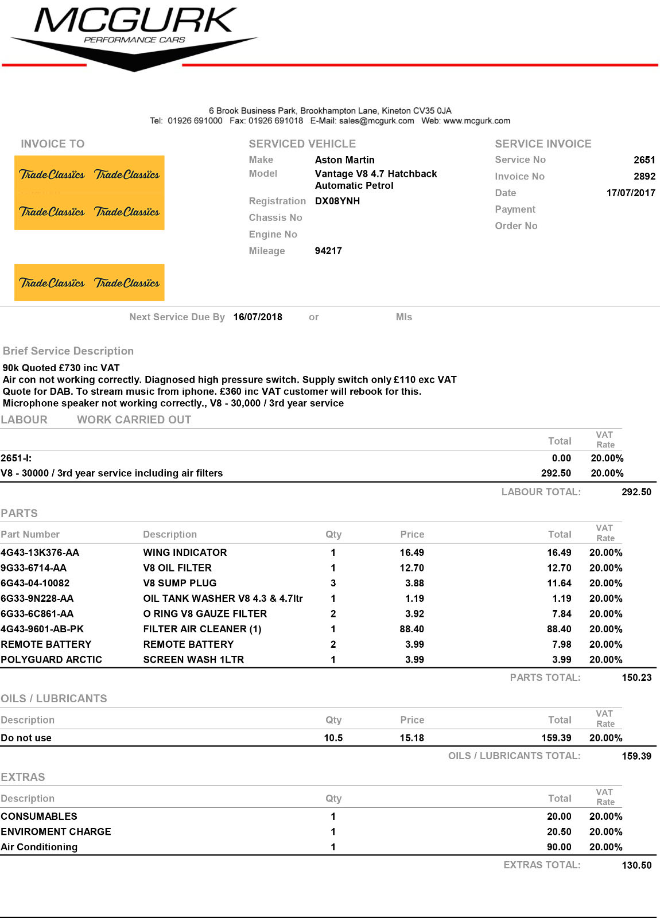Select fax number 01926 691018
The height and width of the screenshot is (918, 660).
click(275, 121)
